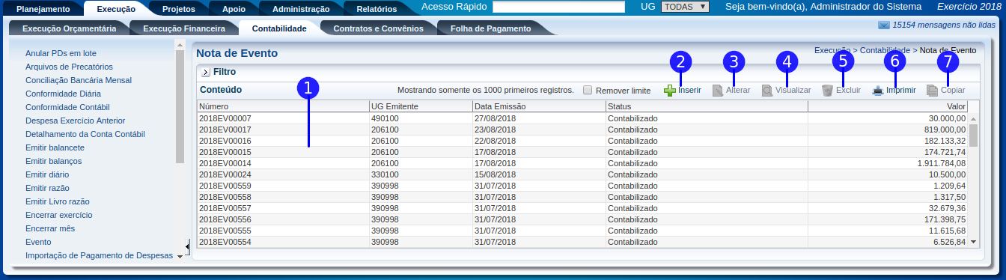Image resolution: width=1006 pixels, height=280 pixels.
Task: Click the green plus Inserir icon
Action: 670,91
